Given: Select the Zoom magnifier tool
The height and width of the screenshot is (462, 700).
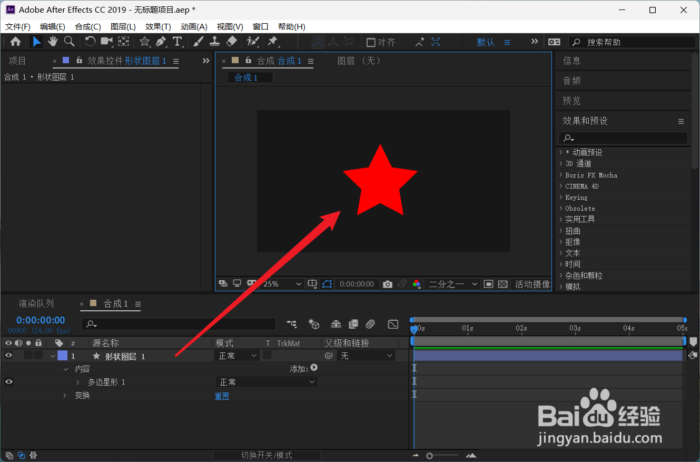Looking at the screenshot, I should pyautogui.click(x=69, y=42).
